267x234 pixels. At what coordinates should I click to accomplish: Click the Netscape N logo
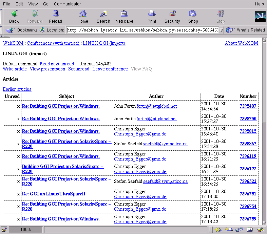pos(260,17)
